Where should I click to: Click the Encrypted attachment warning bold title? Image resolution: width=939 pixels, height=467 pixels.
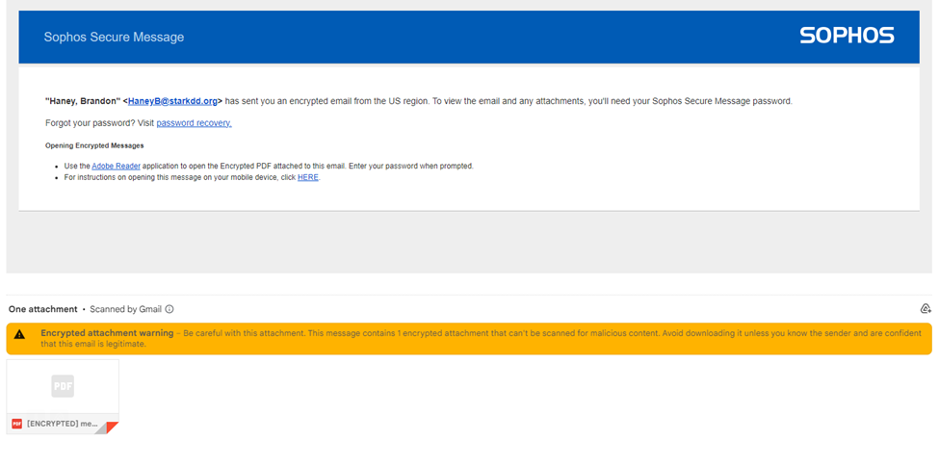(107, 333)
